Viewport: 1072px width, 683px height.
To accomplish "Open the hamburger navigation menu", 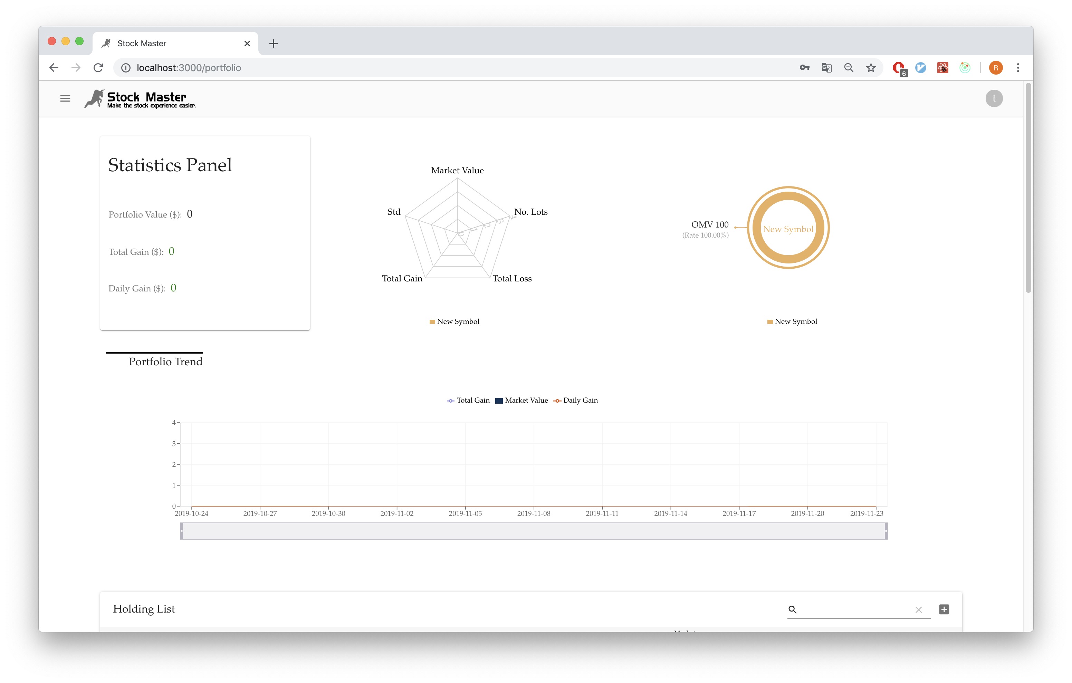I will (x=65, y=98).
